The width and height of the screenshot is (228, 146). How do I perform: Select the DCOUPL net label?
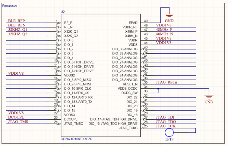point(16,117)
